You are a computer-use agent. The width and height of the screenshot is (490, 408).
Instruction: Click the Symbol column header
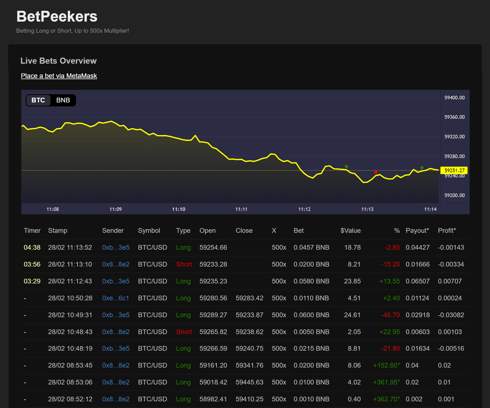click(149, 231)
